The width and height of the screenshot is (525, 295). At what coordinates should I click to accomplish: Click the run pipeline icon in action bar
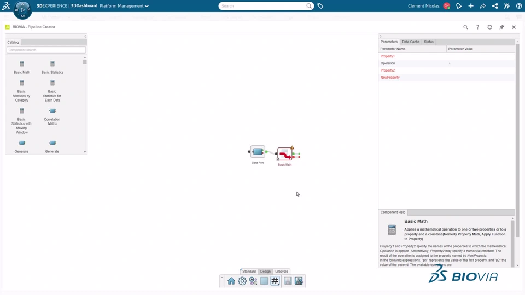pyautogui.click(x=253, y=281)
